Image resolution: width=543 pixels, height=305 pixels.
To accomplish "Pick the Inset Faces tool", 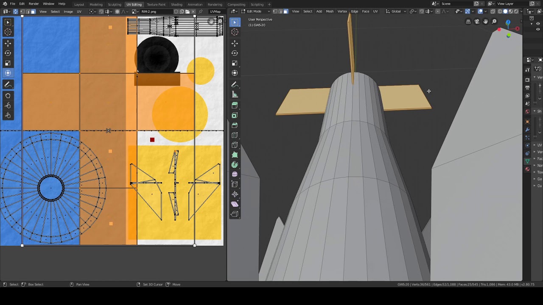I will [x=235, y=115].
